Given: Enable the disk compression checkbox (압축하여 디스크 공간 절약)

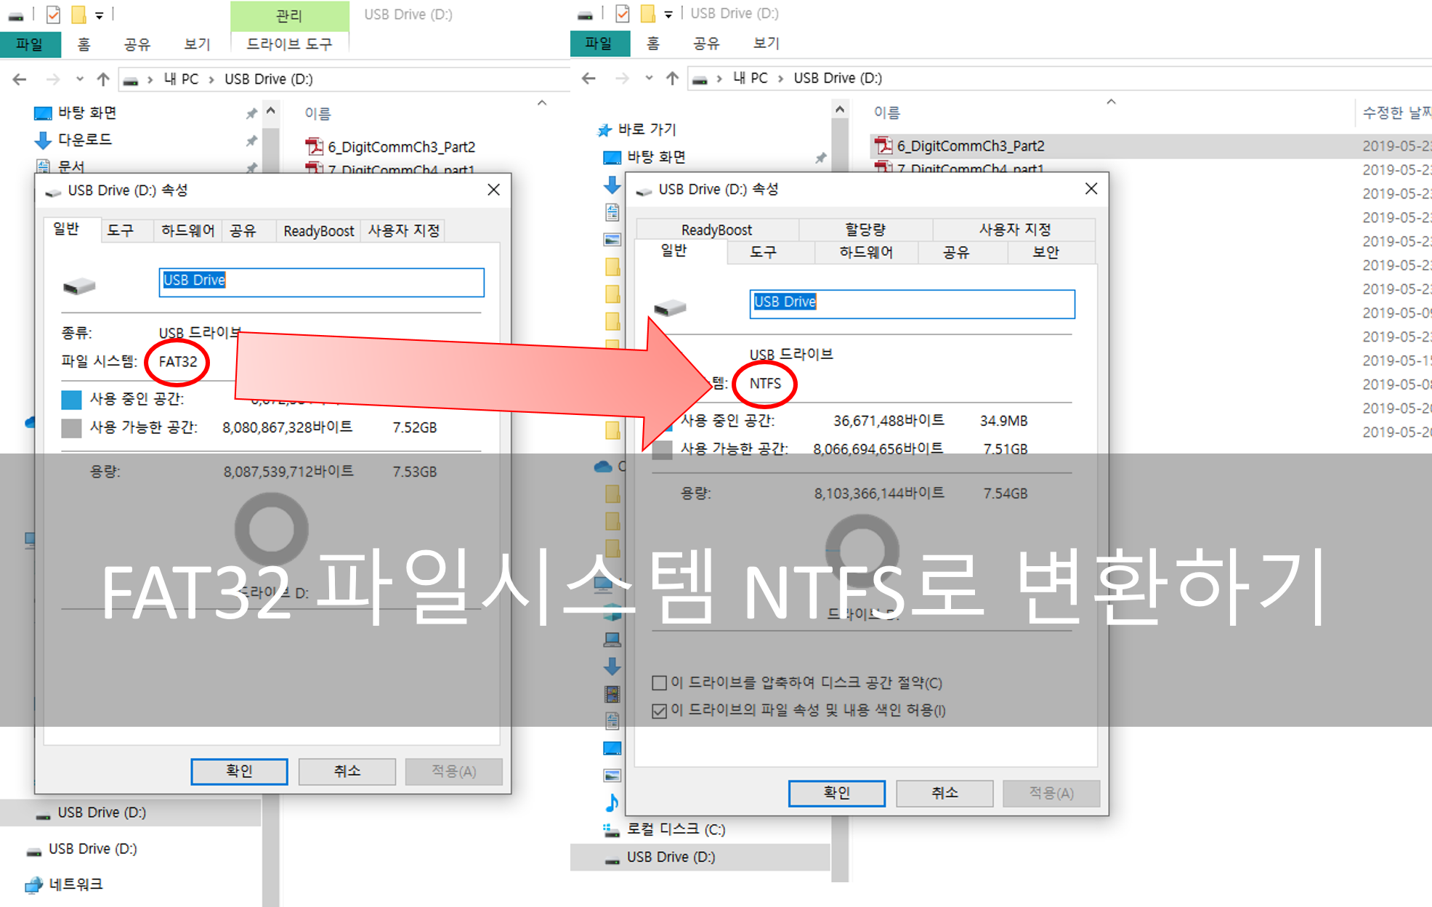Looking at the screenshot, I should (660, 683).
